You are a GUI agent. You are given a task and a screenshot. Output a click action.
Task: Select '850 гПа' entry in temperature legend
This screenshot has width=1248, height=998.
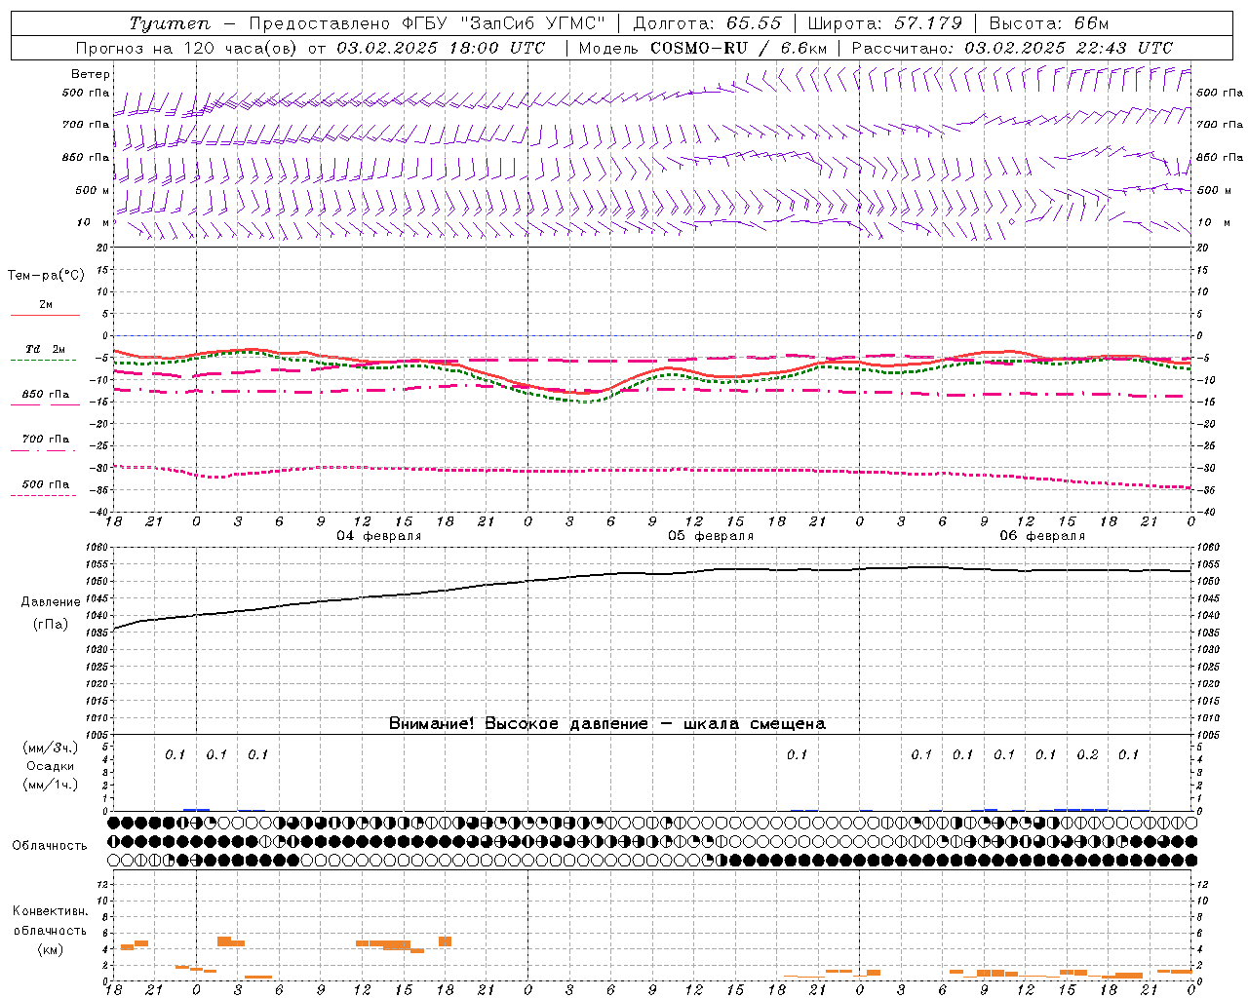[x=46, y=395]
